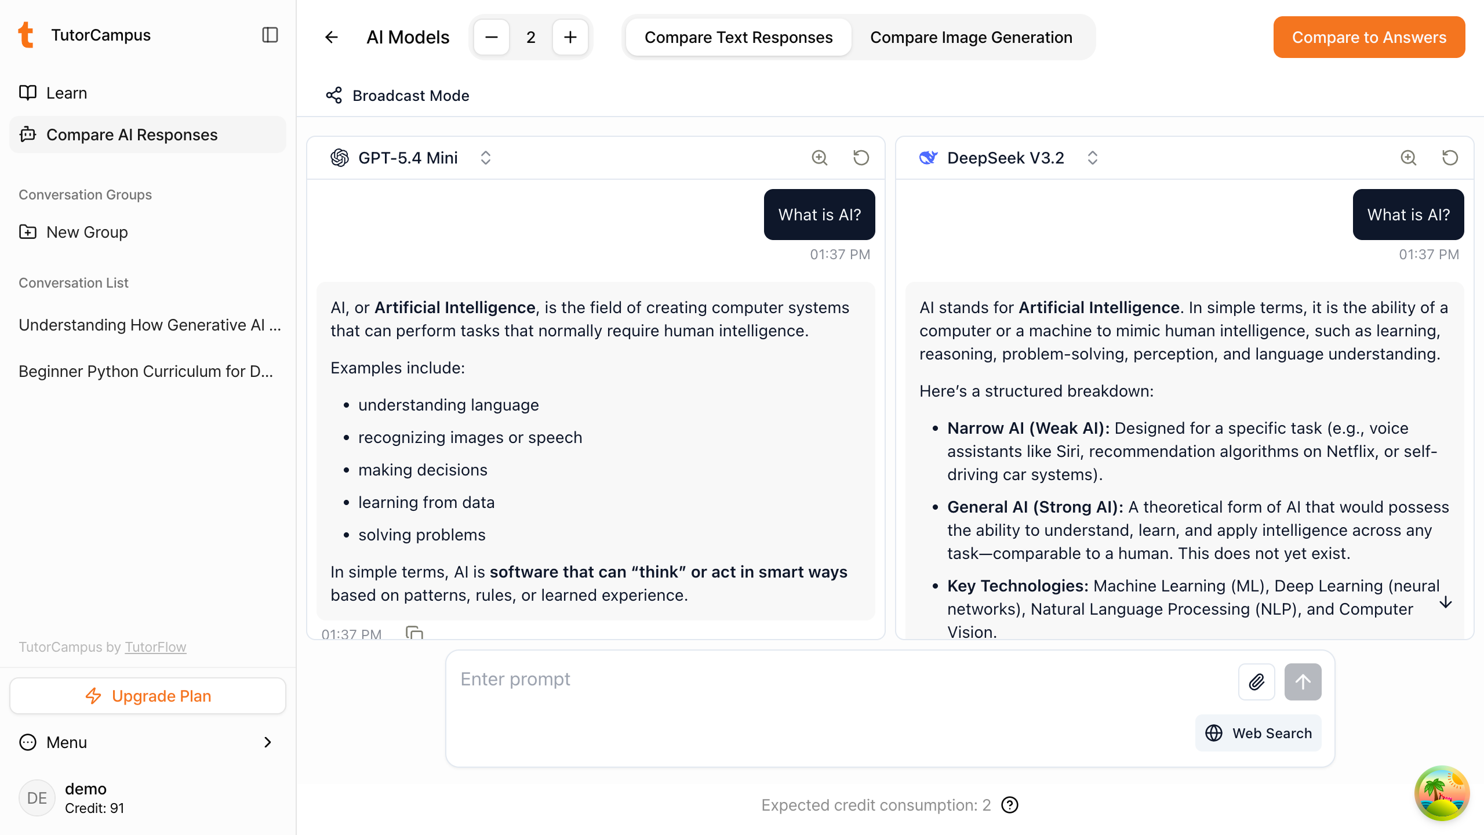The height and width of the screenshot is (835, 1484).
Task: Click the 'What is AI?' bubble in GPT panel
Action: (x=820, y=215)
